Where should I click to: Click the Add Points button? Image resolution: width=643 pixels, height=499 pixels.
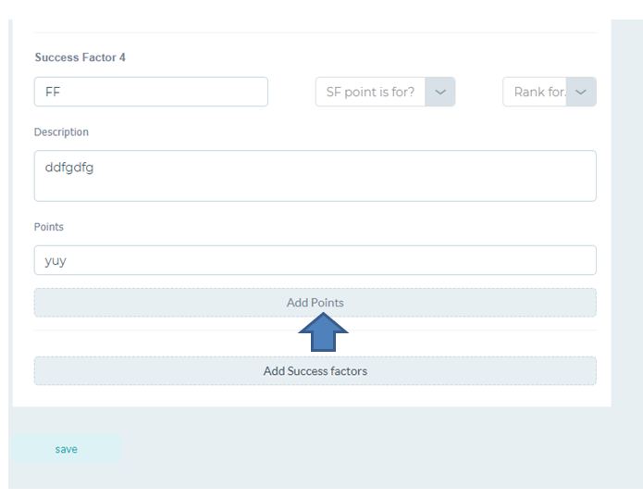(x=315, y=303)
